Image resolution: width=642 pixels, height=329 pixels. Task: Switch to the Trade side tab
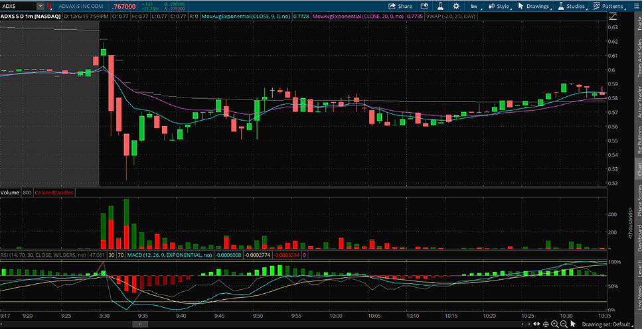(x=638, y=24)
